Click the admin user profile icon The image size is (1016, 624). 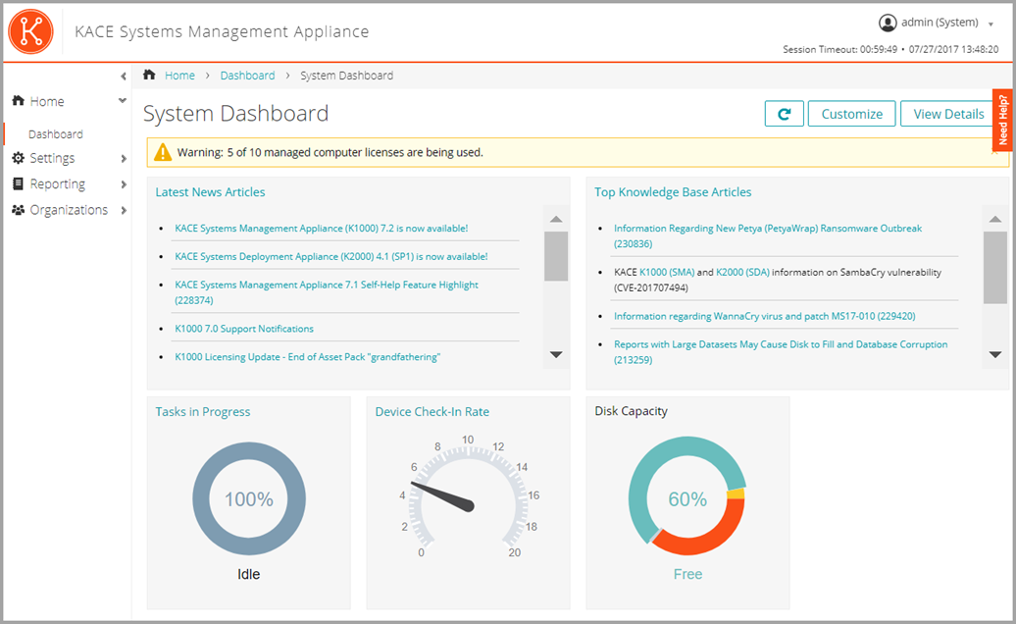888,23
